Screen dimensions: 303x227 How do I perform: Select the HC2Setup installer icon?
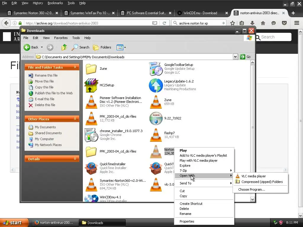91,85
